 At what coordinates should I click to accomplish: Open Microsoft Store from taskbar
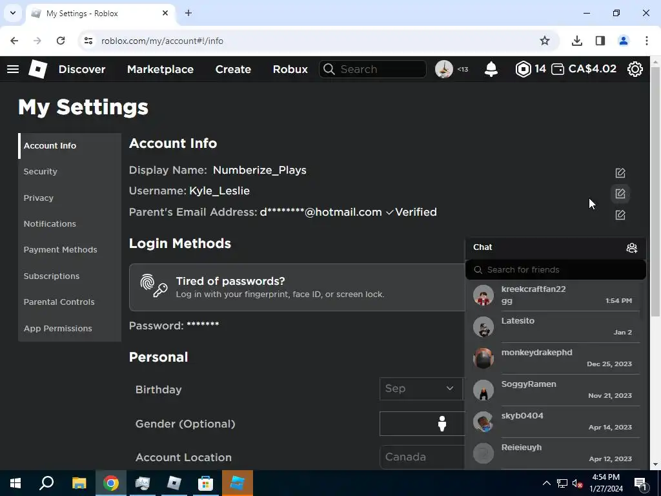[205, 483]
